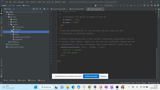Viewport: 160px width, 90px height.
Task: Expand the docker folder
Action: (x=9, y=22)
